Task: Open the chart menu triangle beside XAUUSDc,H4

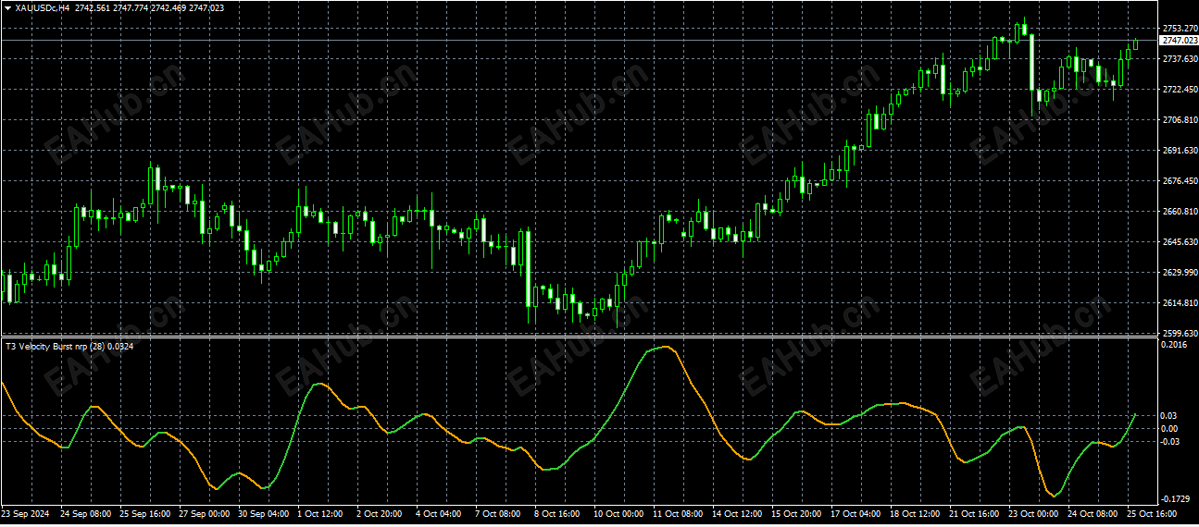Action: pos(7,7)
